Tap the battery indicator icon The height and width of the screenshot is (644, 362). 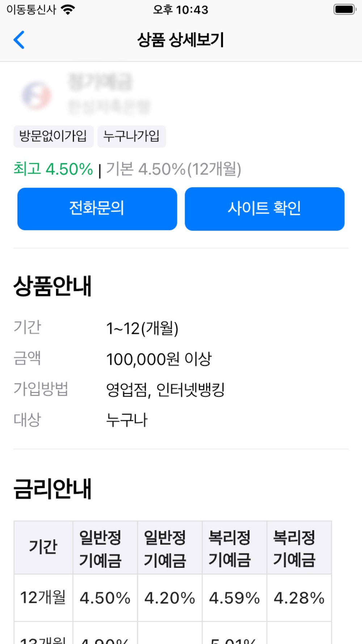pyautogui.click(x=345, y=9)
